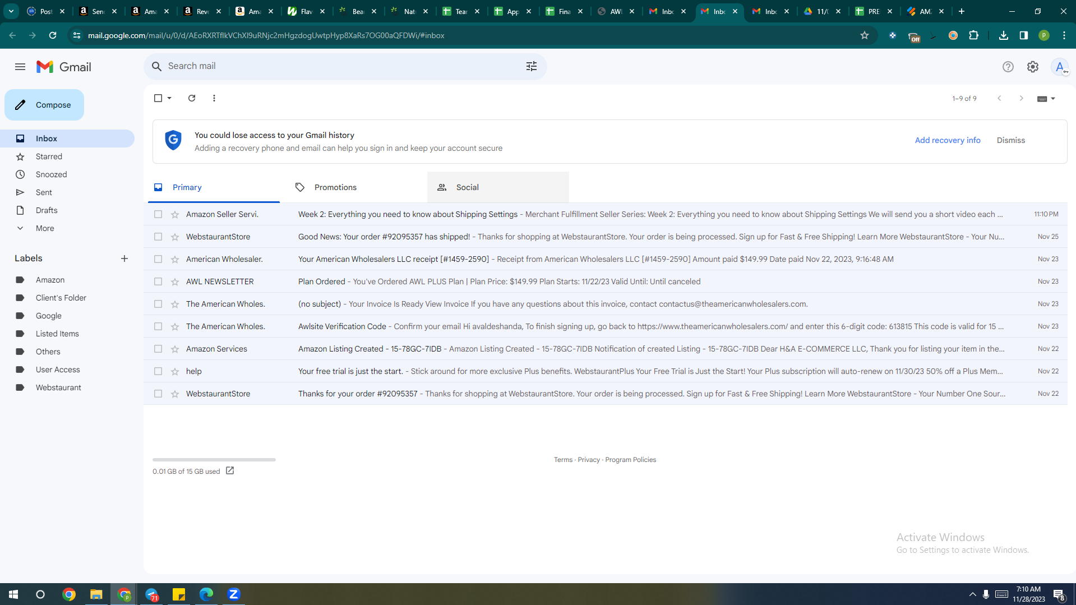
Task: Open Chrome side panel icon
Action: click(x=1024, y=35)
